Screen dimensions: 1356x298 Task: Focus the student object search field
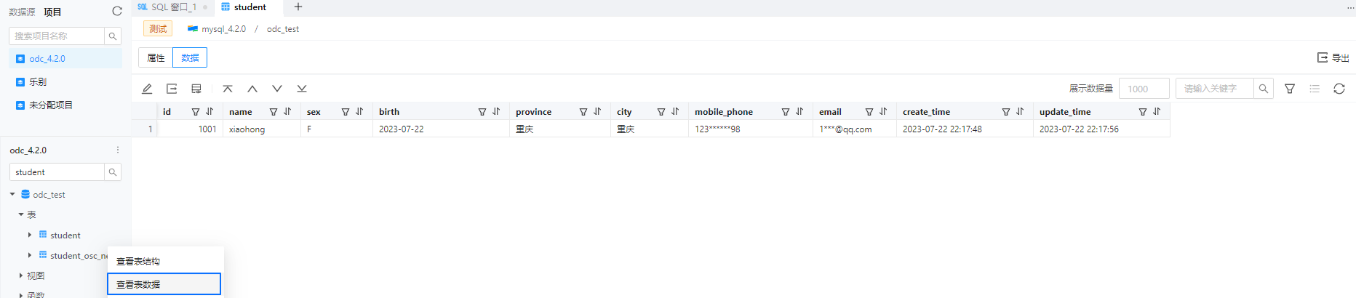tap(57, 172)
